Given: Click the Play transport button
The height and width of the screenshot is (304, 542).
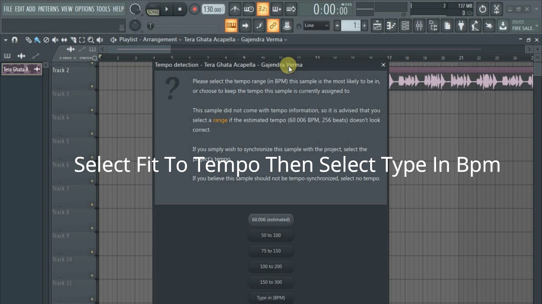Looking at the screenshot, I should click(x=166, y=9).
